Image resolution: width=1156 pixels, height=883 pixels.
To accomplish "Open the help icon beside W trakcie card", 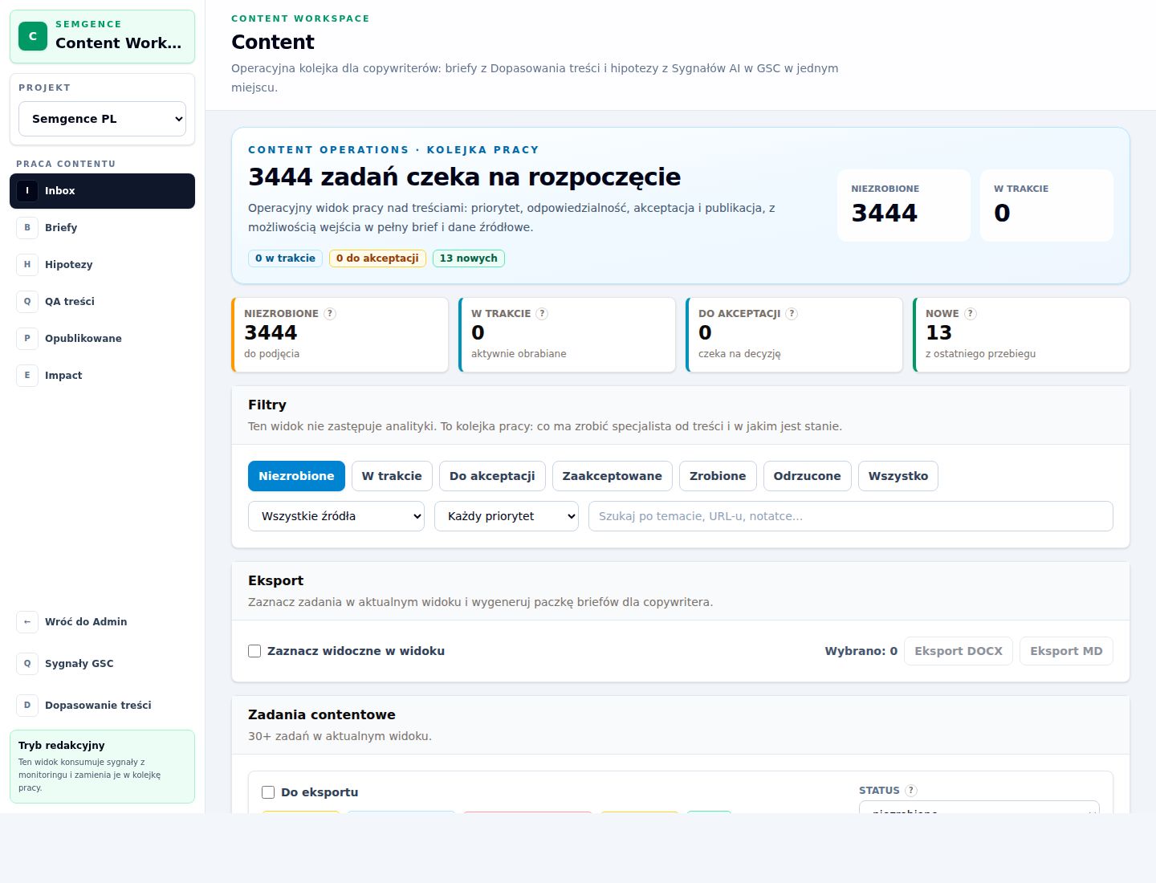I will pos(542,314).
